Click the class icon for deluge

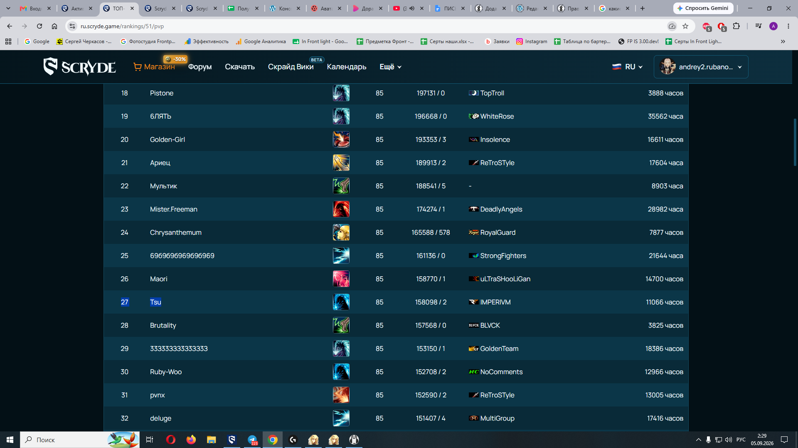(341, 418)
